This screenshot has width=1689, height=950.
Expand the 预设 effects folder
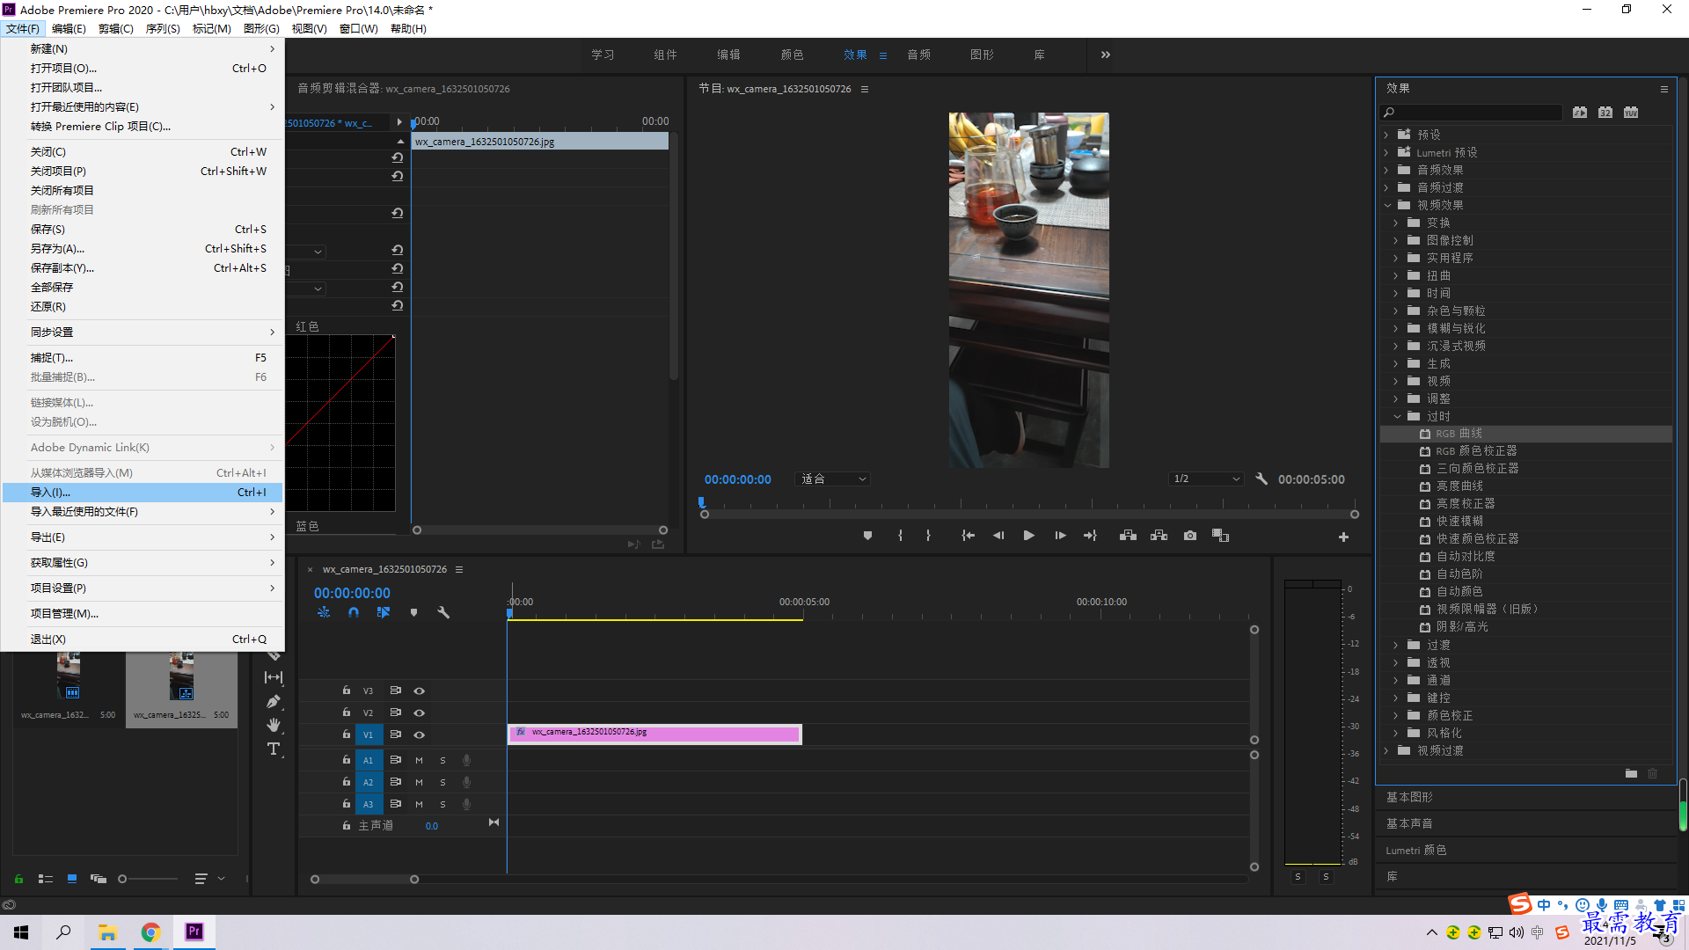coord(1386,135)
